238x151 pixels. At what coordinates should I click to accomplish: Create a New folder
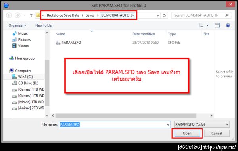[44, 25]
